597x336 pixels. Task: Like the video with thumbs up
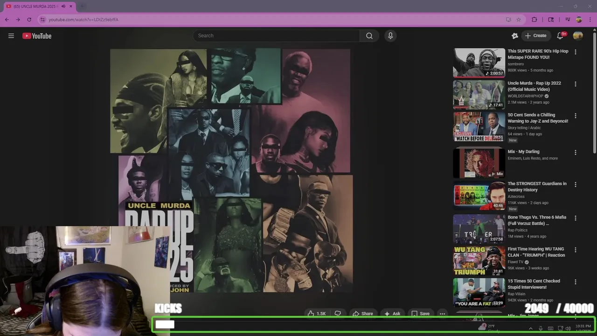316,314
